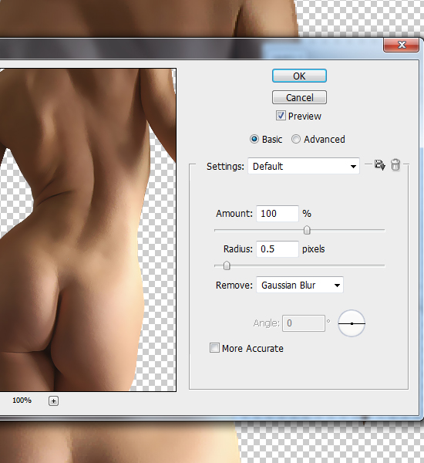Screen dimensions: 424x463
Task: Focus the Radius pixels input field
Action: [278, 249]
